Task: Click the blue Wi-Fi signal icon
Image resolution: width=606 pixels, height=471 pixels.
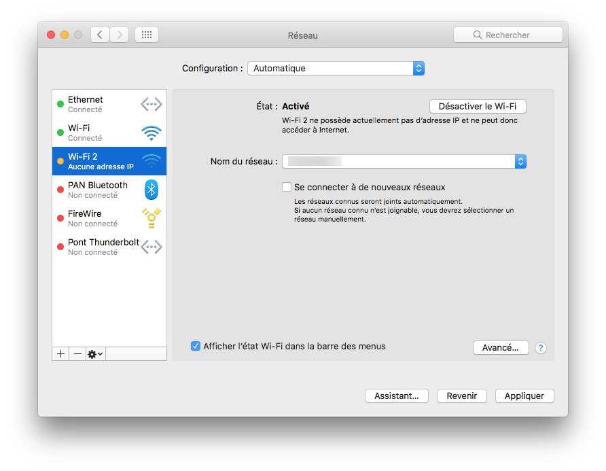Action: click(151, 133)
